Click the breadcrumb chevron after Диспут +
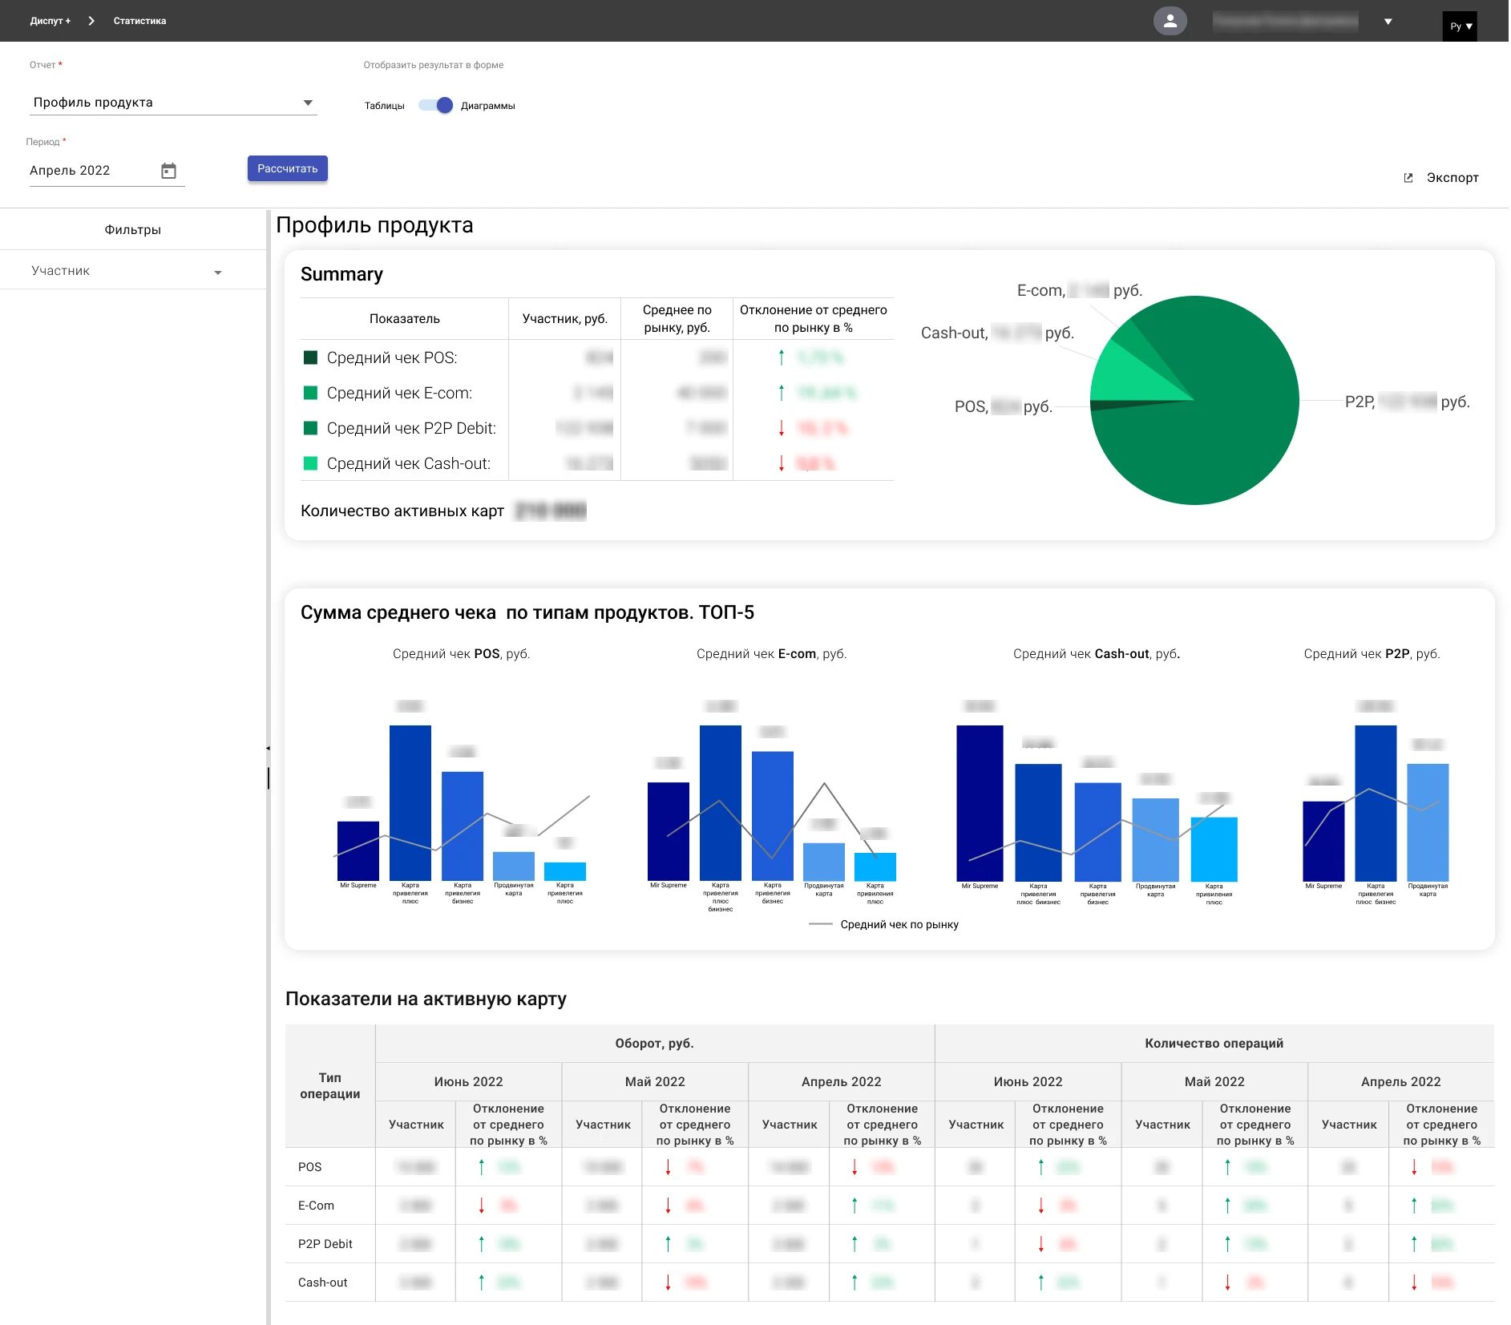Viewport: 1511px width, 1325px height. coord(91,21)
